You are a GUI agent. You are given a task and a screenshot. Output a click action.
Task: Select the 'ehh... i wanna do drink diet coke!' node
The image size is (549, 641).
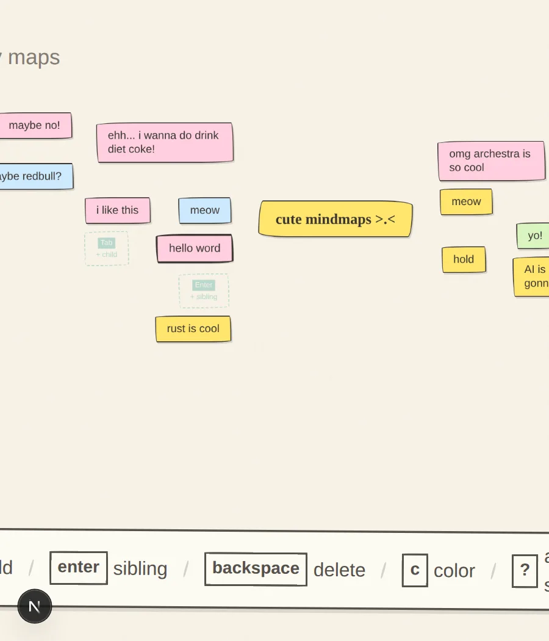165,143
